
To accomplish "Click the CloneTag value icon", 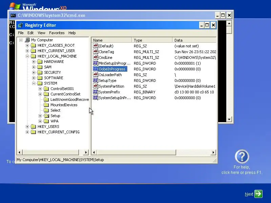I will point(96,52).
